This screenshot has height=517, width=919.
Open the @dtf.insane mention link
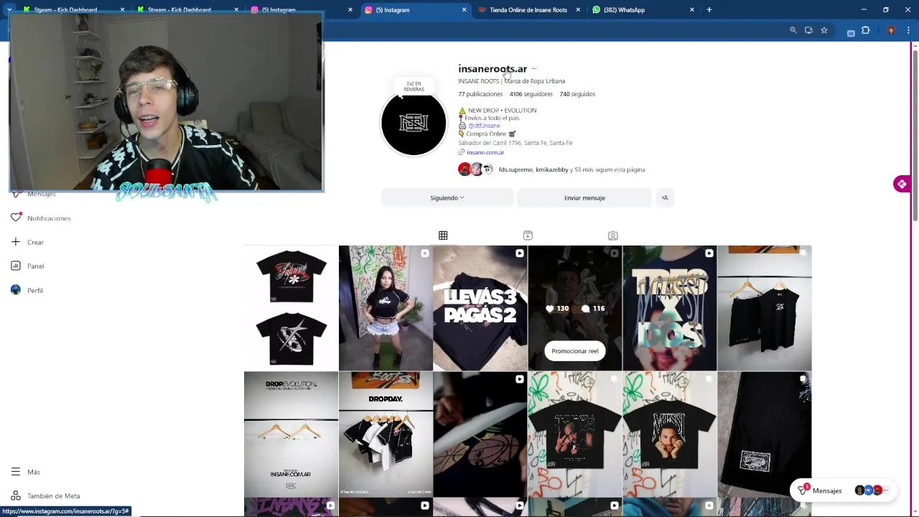pyautogui.click(x=484, y=126)
